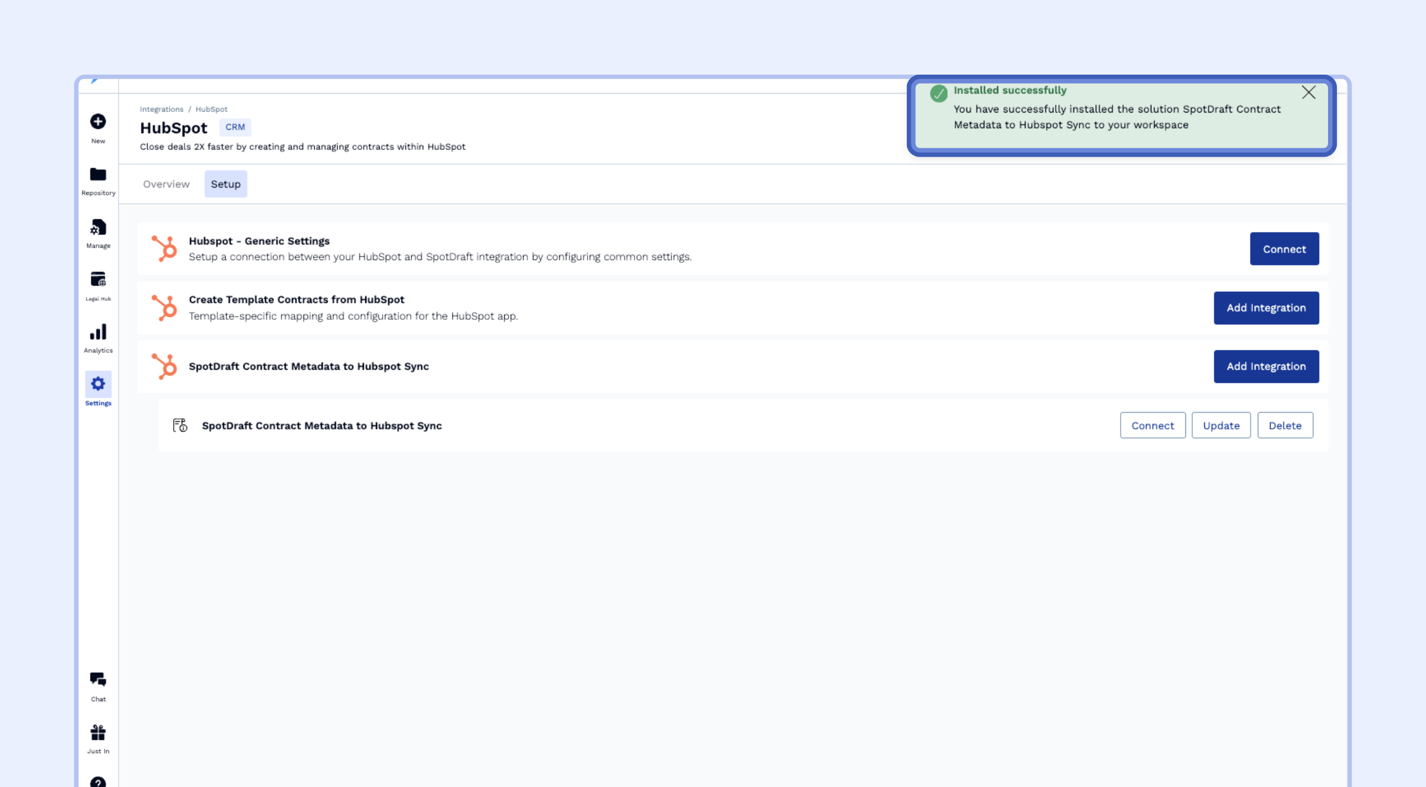Viewport: 1426px width, 787px height.
Task: Open Just In gift icon
Action: point(98,732)
